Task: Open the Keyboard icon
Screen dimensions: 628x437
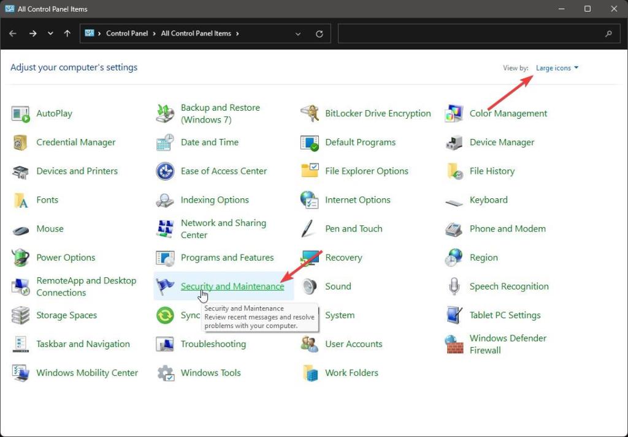Action: [x=454, y=203]
